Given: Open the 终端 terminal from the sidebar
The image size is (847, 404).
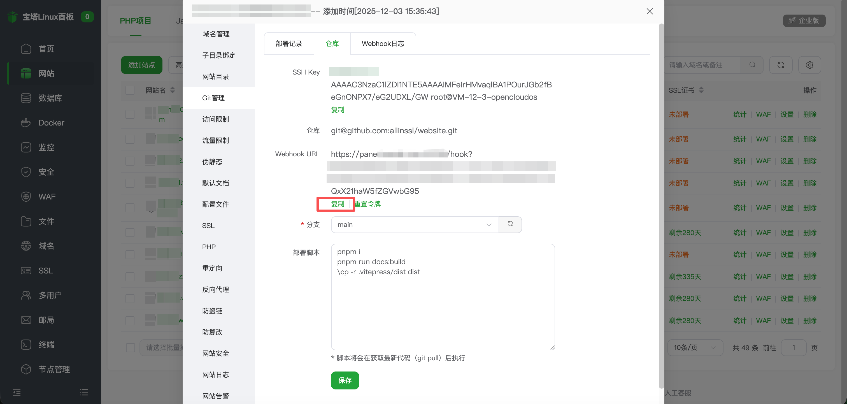Looking at the screenshot, I should pyautogui.click(x=46, y=344).
